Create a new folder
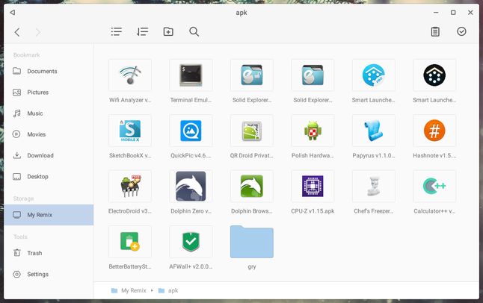This screenshot has height=303, width=483. (x=168, y=31)
